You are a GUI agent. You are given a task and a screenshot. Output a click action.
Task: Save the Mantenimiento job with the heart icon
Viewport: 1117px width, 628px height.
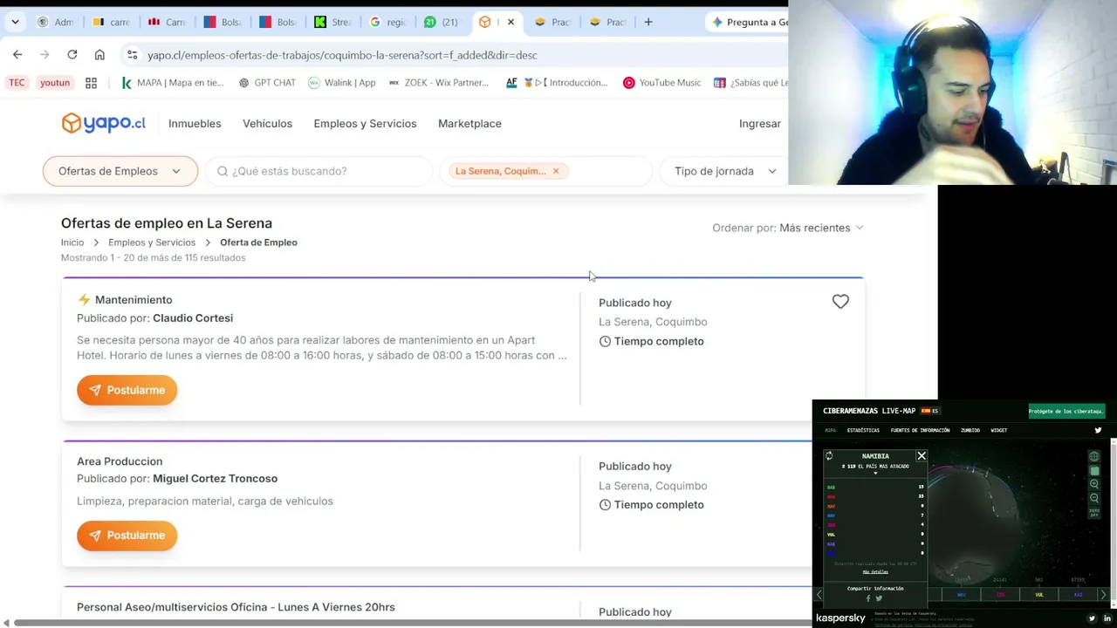[x=840, y=302]
